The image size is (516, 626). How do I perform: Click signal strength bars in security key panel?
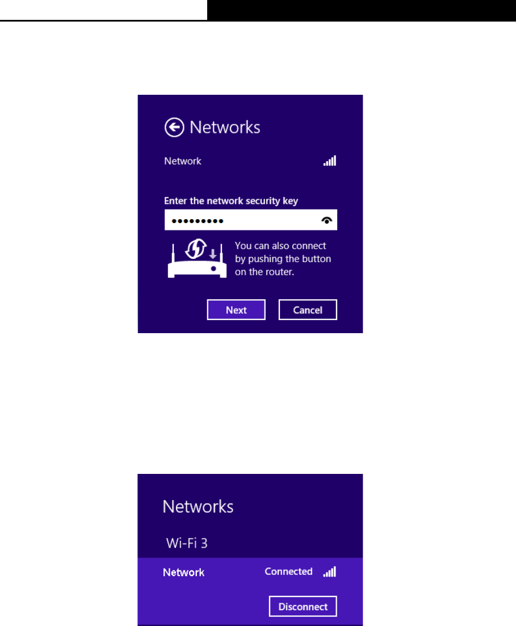coord(330,161)
